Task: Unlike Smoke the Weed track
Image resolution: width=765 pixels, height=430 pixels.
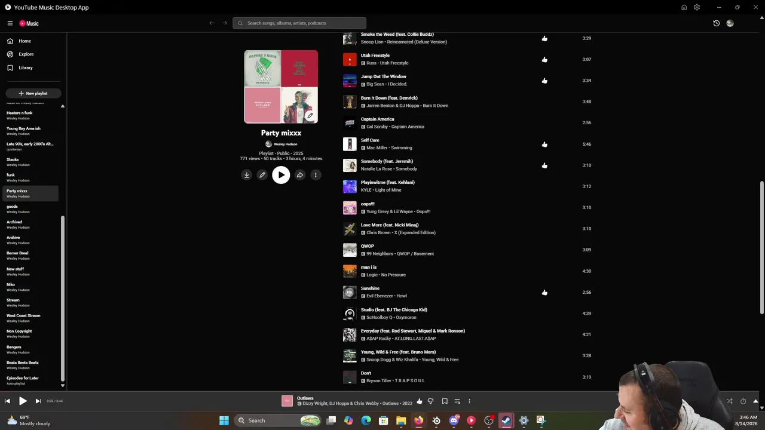Action: pos(544,38)
